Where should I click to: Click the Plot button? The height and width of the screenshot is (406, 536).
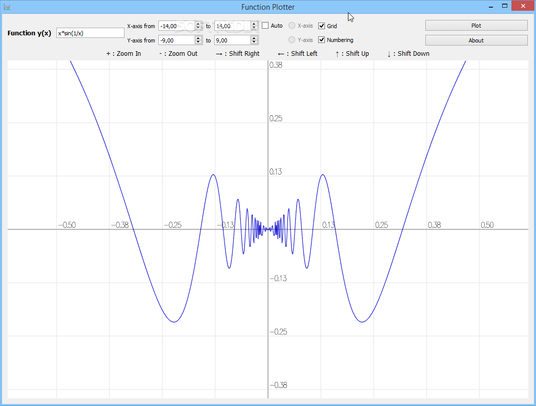476,26
